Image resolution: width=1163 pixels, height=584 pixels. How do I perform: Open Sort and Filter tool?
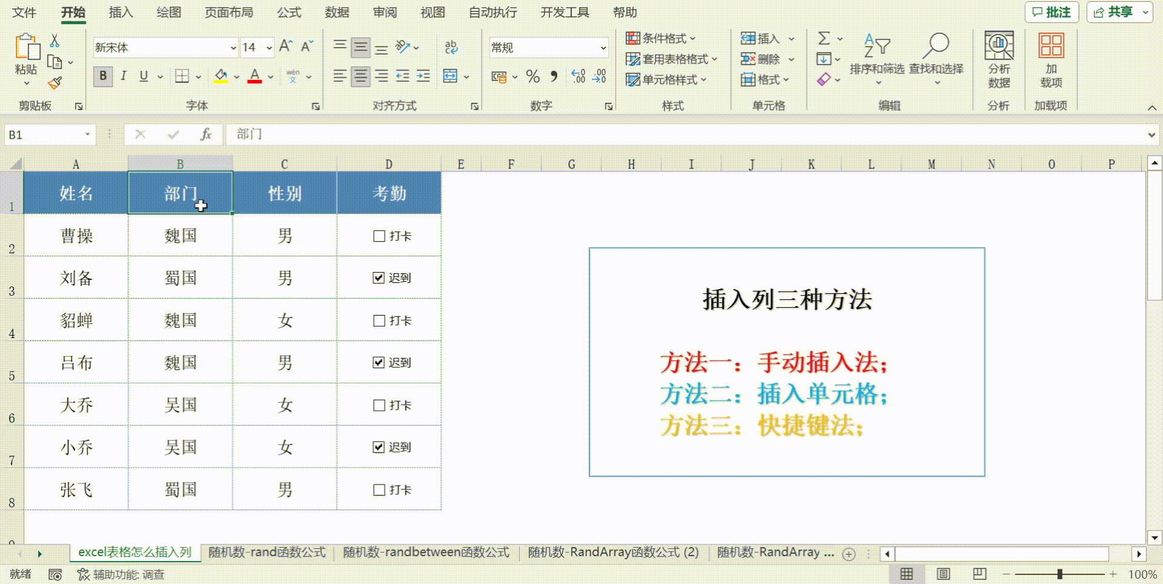point(877,58)
